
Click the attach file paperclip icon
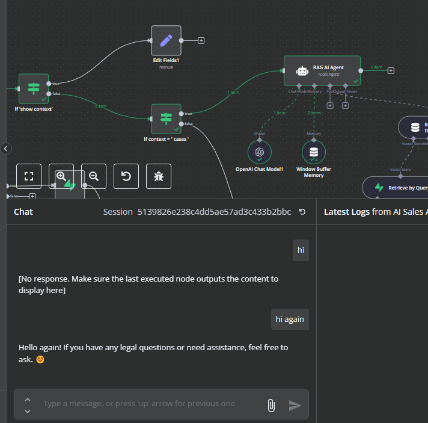(x=271, y=405)
